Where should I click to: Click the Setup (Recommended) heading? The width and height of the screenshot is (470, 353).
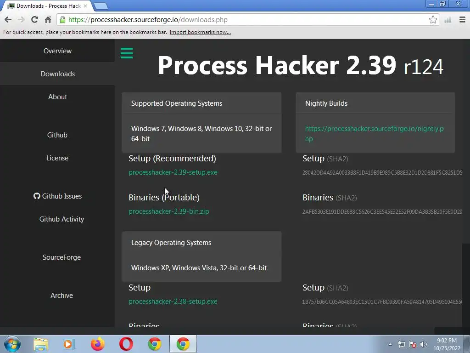point(173,159)
